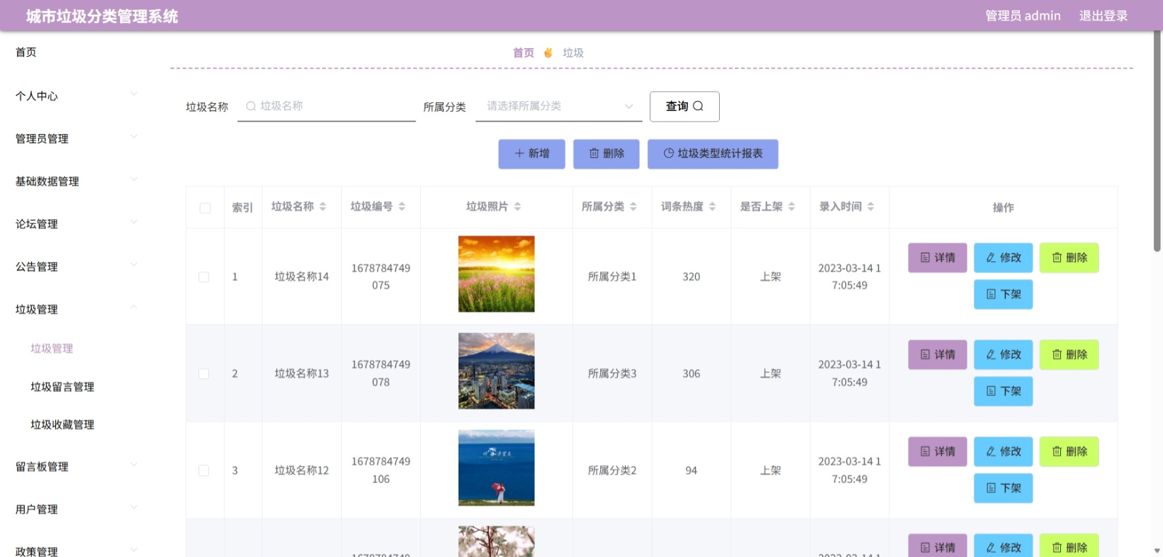View 详情 for 垃圾名称14
Viewport: 1163px width, 557px height.
pos(937,258)
